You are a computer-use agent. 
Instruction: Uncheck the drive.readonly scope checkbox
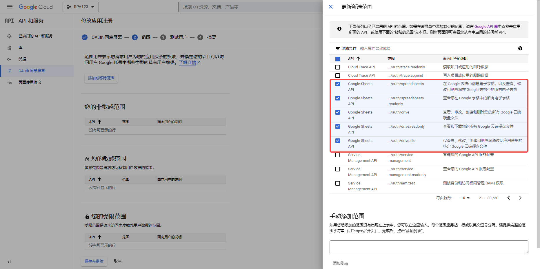coord(338,127)
